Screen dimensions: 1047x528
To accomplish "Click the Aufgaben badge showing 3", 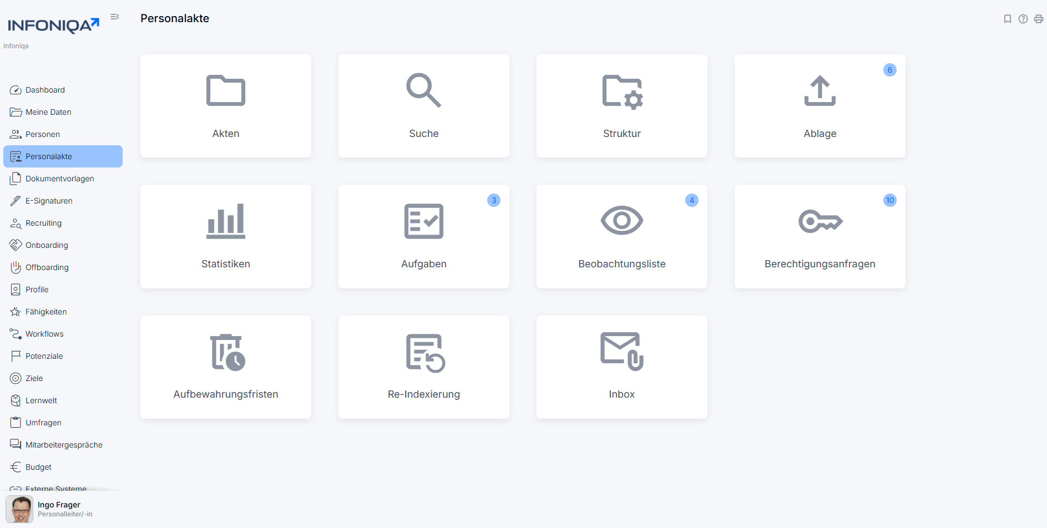I will [494, 200].
